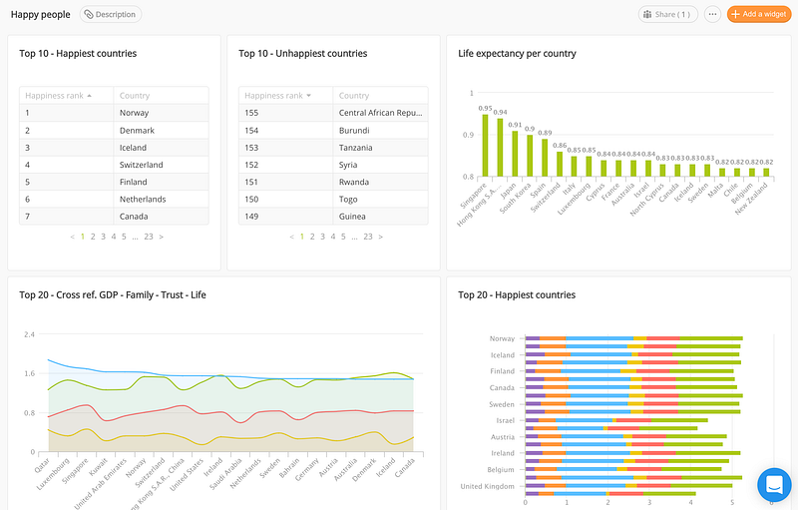Select the Norway row in Happiest countries table
This screenshot has height=510, width=798.
pos(114,113)
